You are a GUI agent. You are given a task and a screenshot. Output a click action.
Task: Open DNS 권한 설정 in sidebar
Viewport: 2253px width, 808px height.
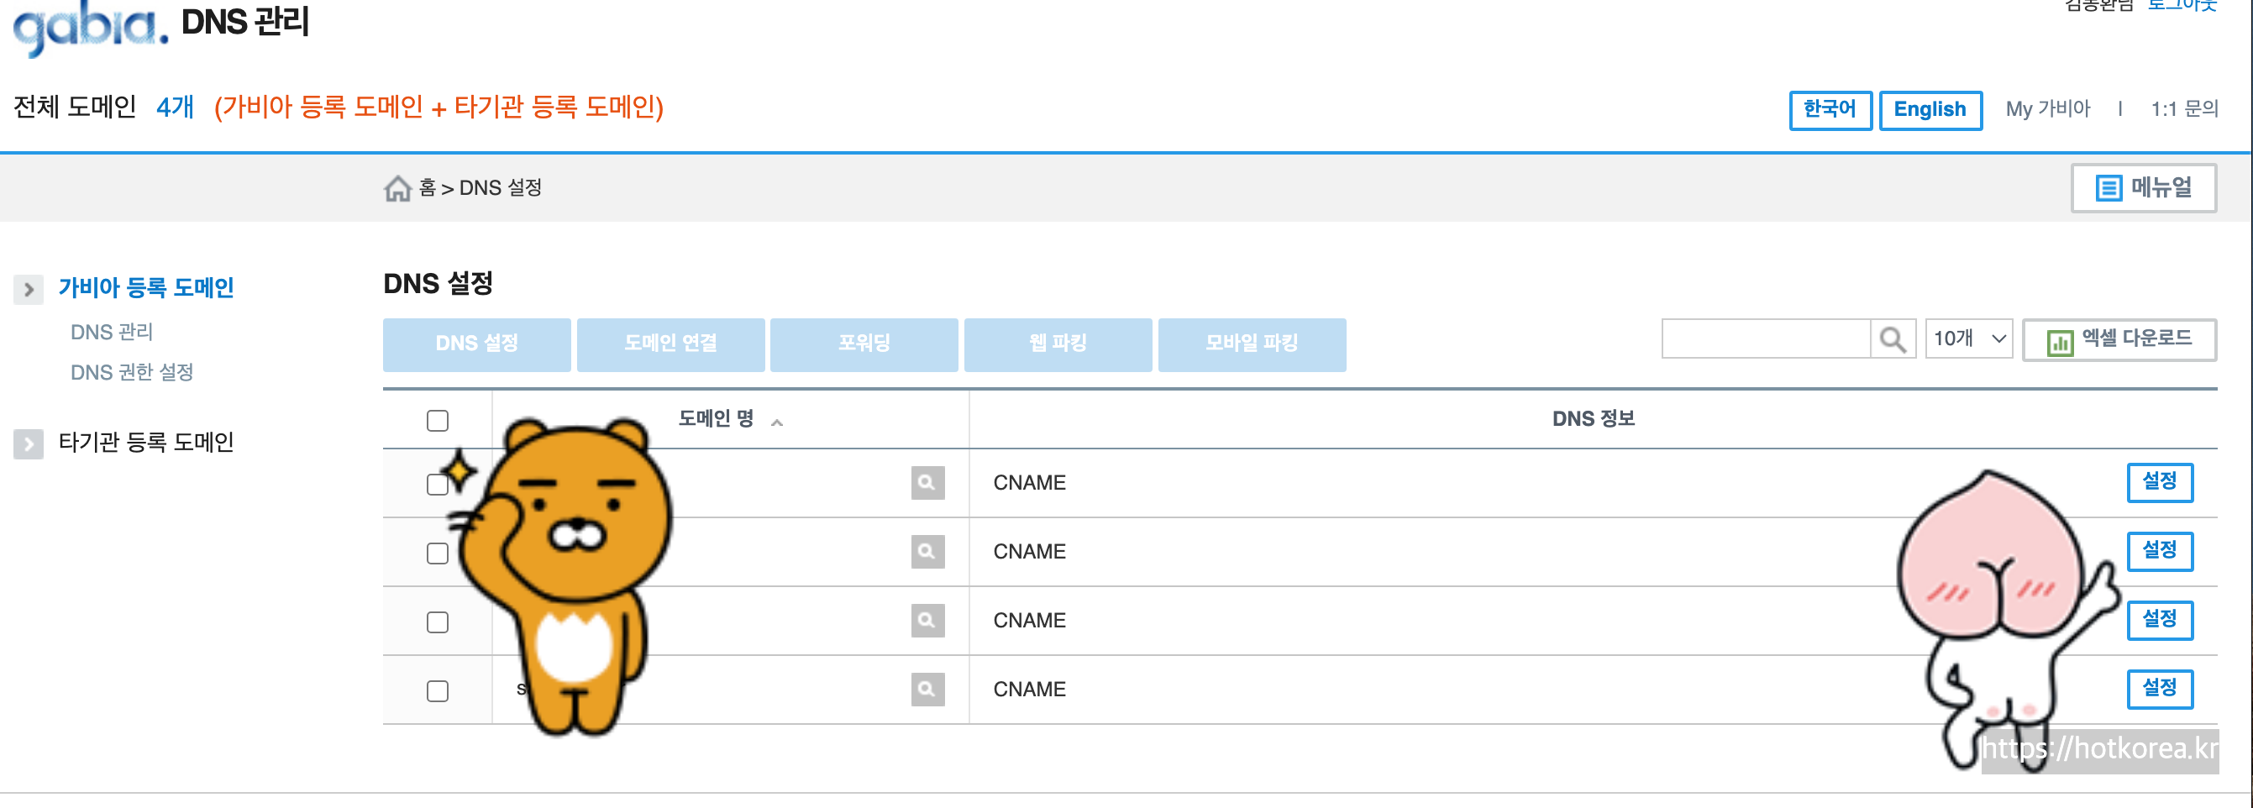point(132,373)
